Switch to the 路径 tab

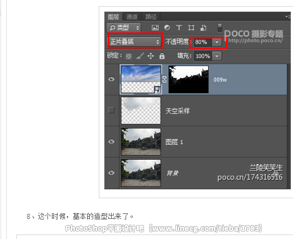[151, 17]
